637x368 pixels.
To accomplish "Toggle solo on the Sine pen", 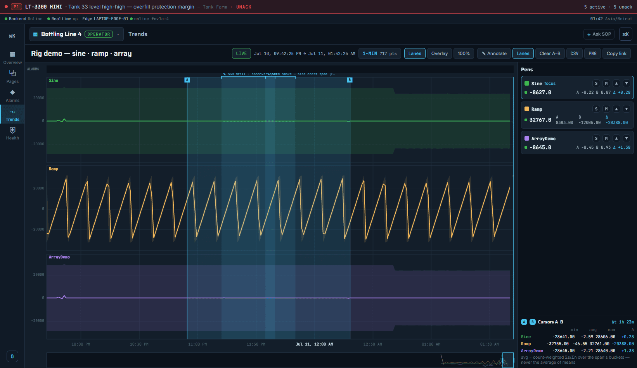I will point(596,83).
